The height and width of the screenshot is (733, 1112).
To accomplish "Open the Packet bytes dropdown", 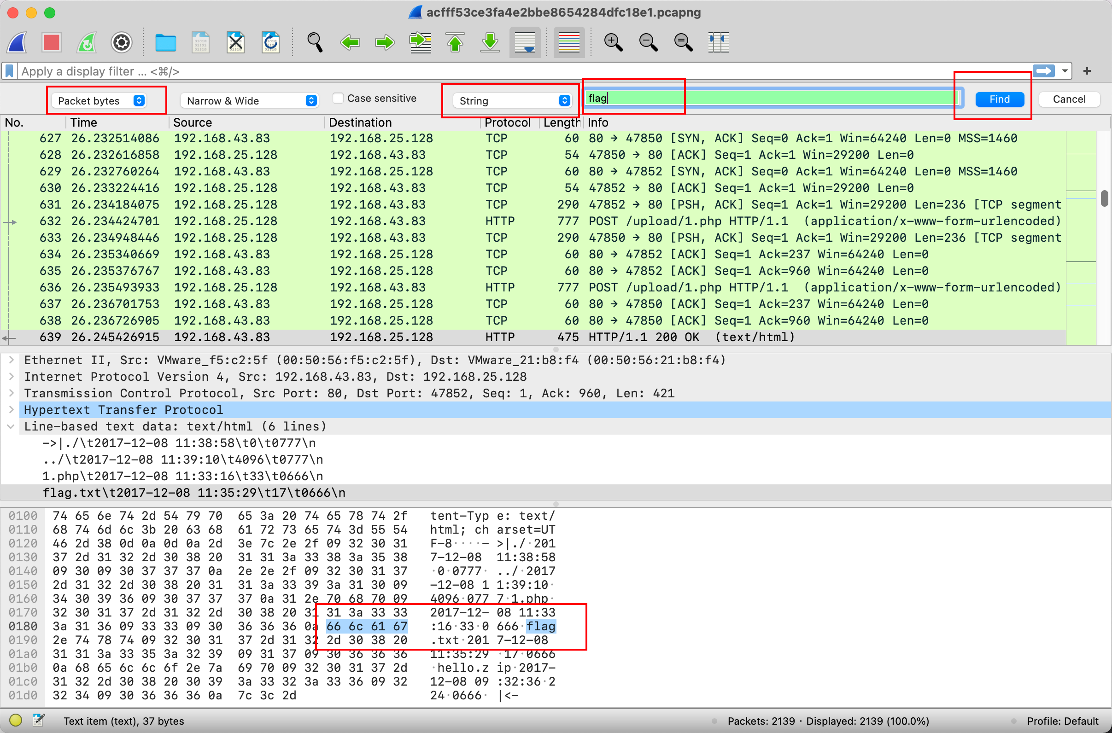I will coord(99,100).
